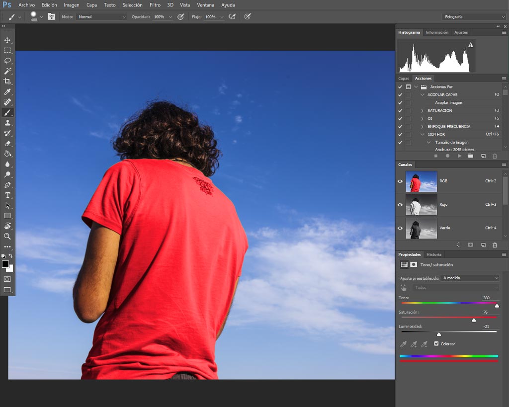The height and width of the screenshot is (407, 509).
Task: Toggle Verde channel visibility
Action: [400, 228]
